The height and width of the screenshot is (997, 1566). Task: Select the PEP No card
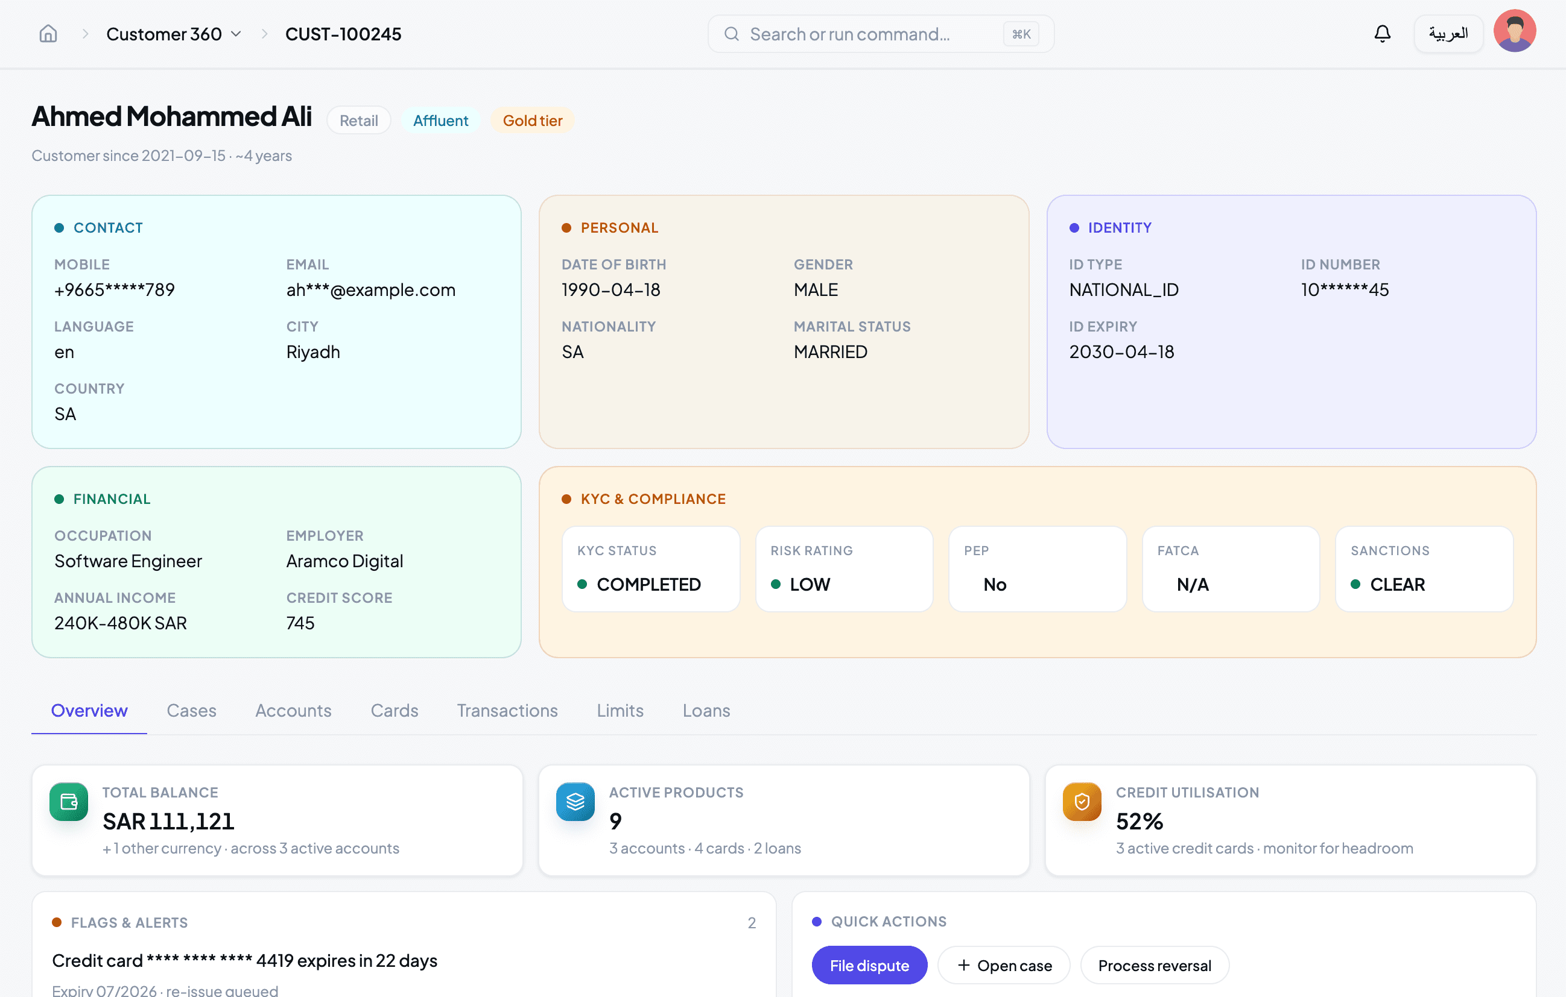[1038, 568]
